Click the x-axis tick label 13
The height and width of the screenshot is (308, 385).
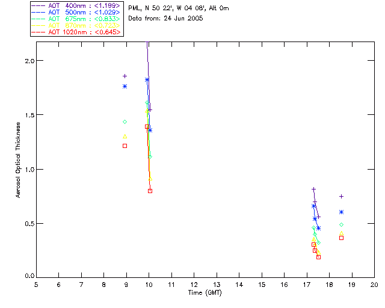click(217, 285)
